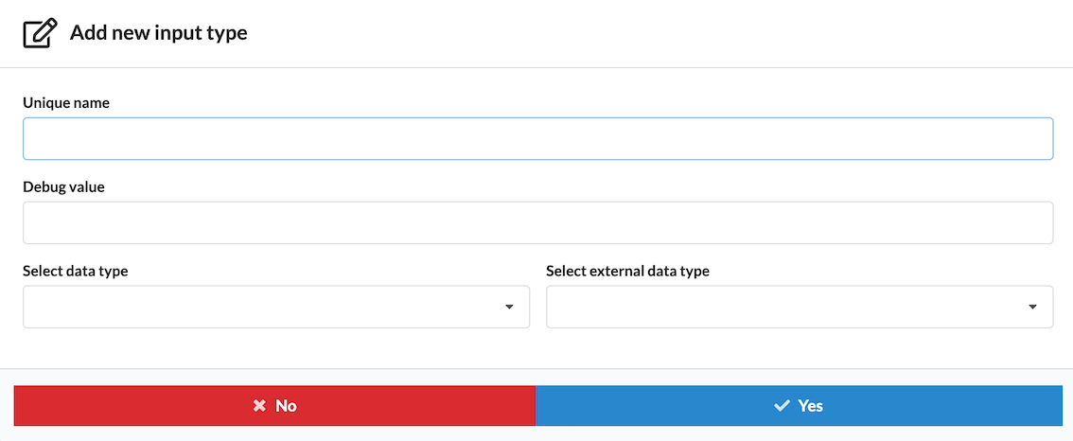1073x441 pixels.
Task: Click the "No" text to cancel
Action: pyautogui.click(x=286, y=406)
